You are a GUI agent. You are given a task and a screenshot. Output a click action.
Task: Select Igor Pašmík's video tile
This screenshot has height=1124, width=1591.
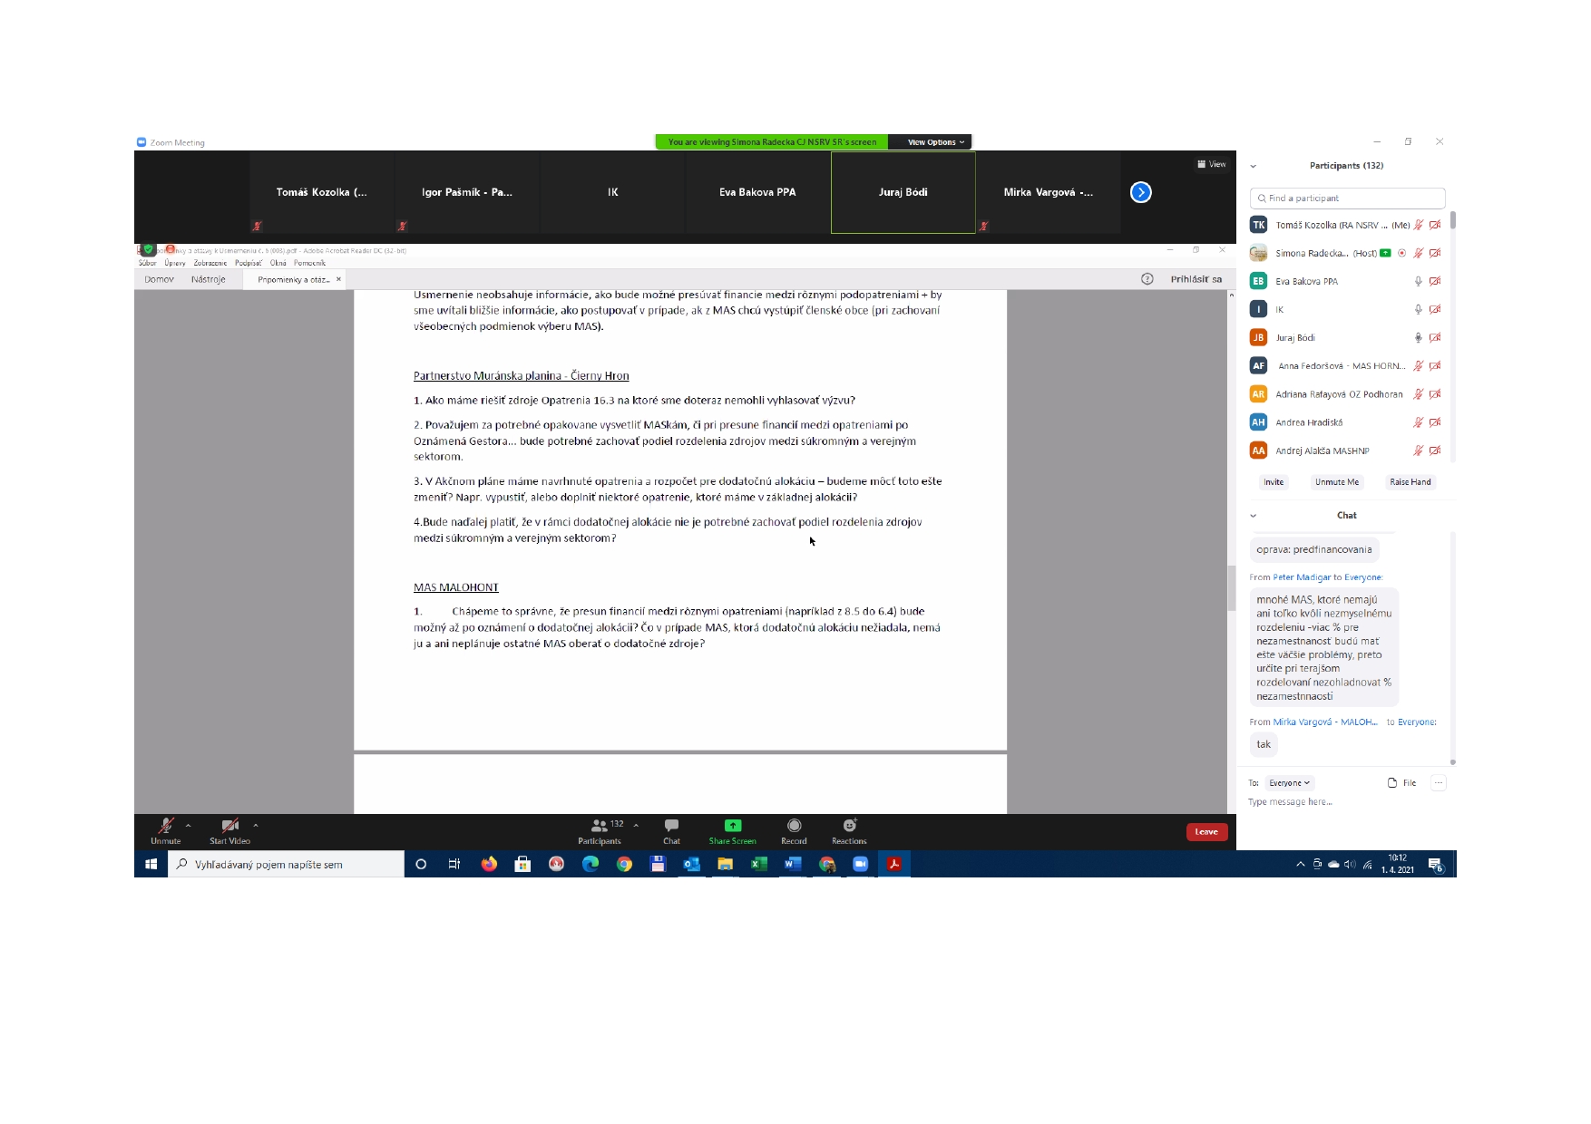click(467, 192)
